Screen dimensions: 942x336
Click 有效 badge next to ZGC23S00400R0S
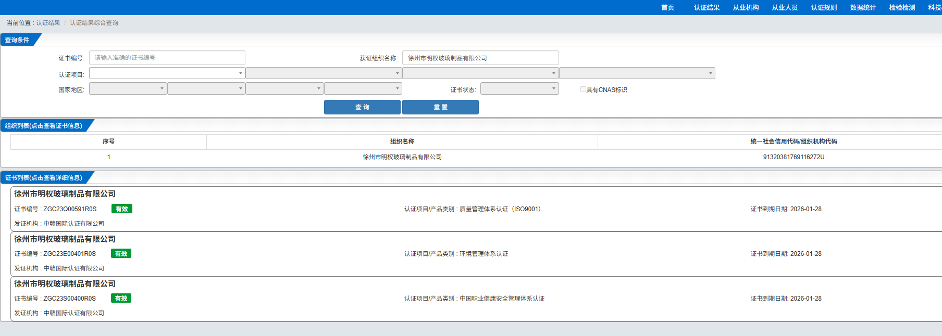(x=121, y=298)
